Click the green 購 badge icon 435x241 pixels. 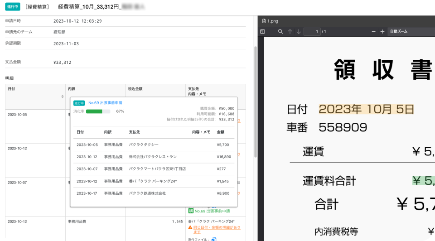point(190,211)
